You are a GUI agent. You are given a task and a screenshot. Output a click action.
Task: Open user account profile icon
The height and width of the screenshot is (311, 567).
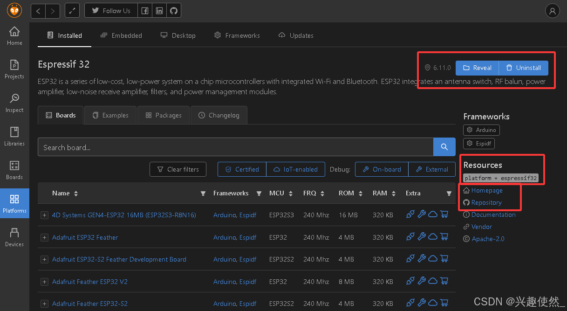click(x=552, y=11)
